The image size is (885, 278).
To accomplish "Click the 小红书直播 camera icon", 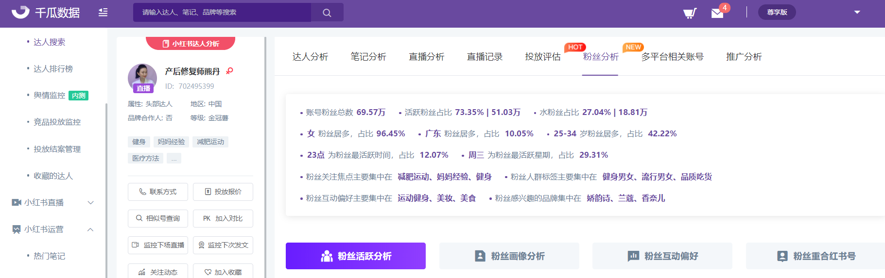I will pos(17,202).
